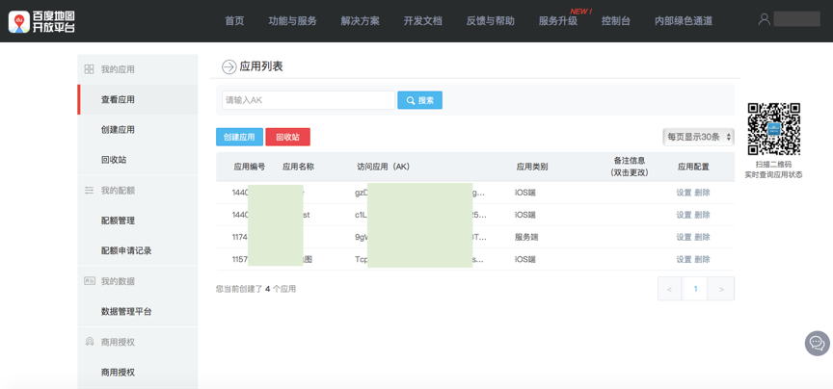Viewport: 833px width, 389px height.
Task: Click the 访问应用（AK） column header
Action: point(384,167)
